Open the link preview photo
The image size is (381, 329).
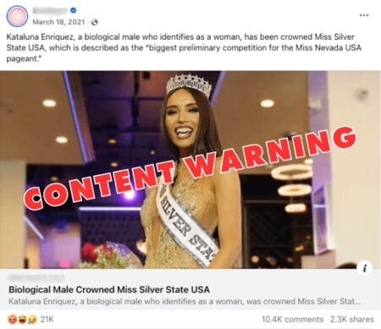click(x=190, y=170)
